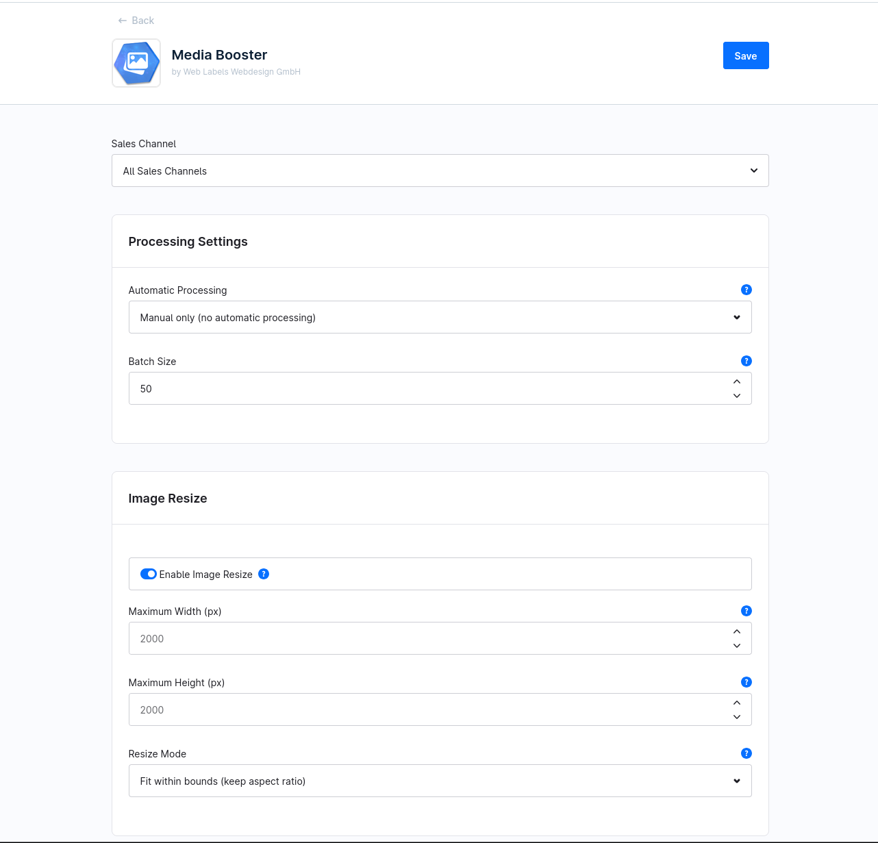The image size is (878, 843).
Task: Click the Media Booster app logo
Action: click(136, 63)
